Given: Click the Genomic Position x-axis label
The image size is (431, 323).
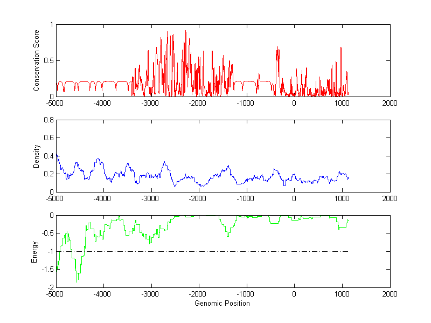Looking at the screenshot, I should point(223,304).
